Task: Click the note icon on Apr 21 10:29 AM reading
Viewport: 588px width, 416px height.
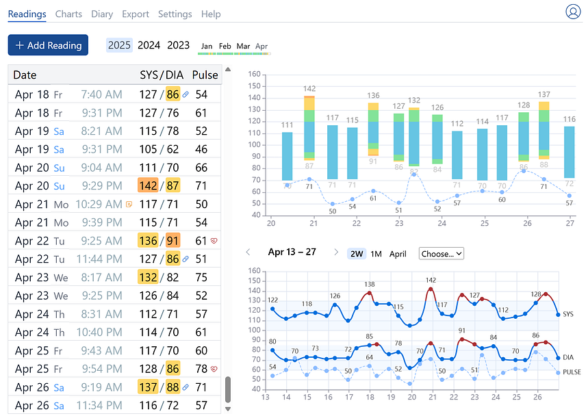Action: (x=129, y=204)
